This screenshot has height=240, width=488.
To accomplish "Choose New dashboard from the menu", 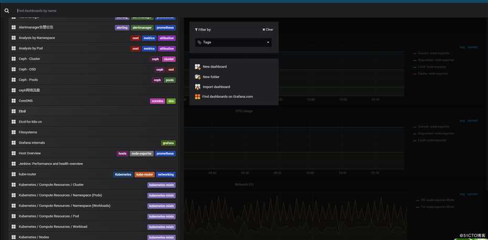I will tap(215, 67).
